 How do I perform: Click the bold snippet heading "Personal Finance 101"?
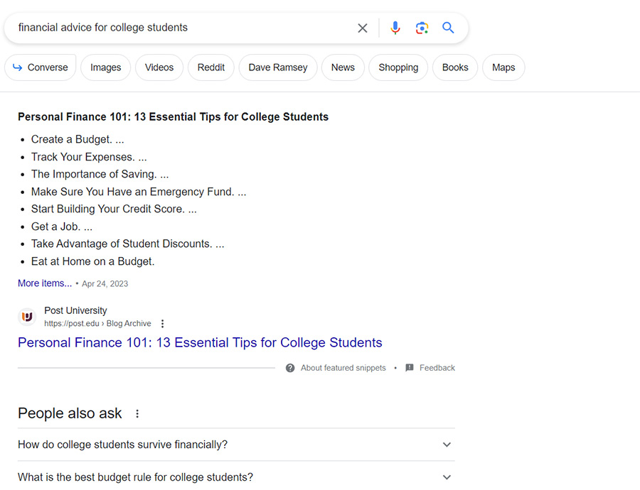(173, 117)
